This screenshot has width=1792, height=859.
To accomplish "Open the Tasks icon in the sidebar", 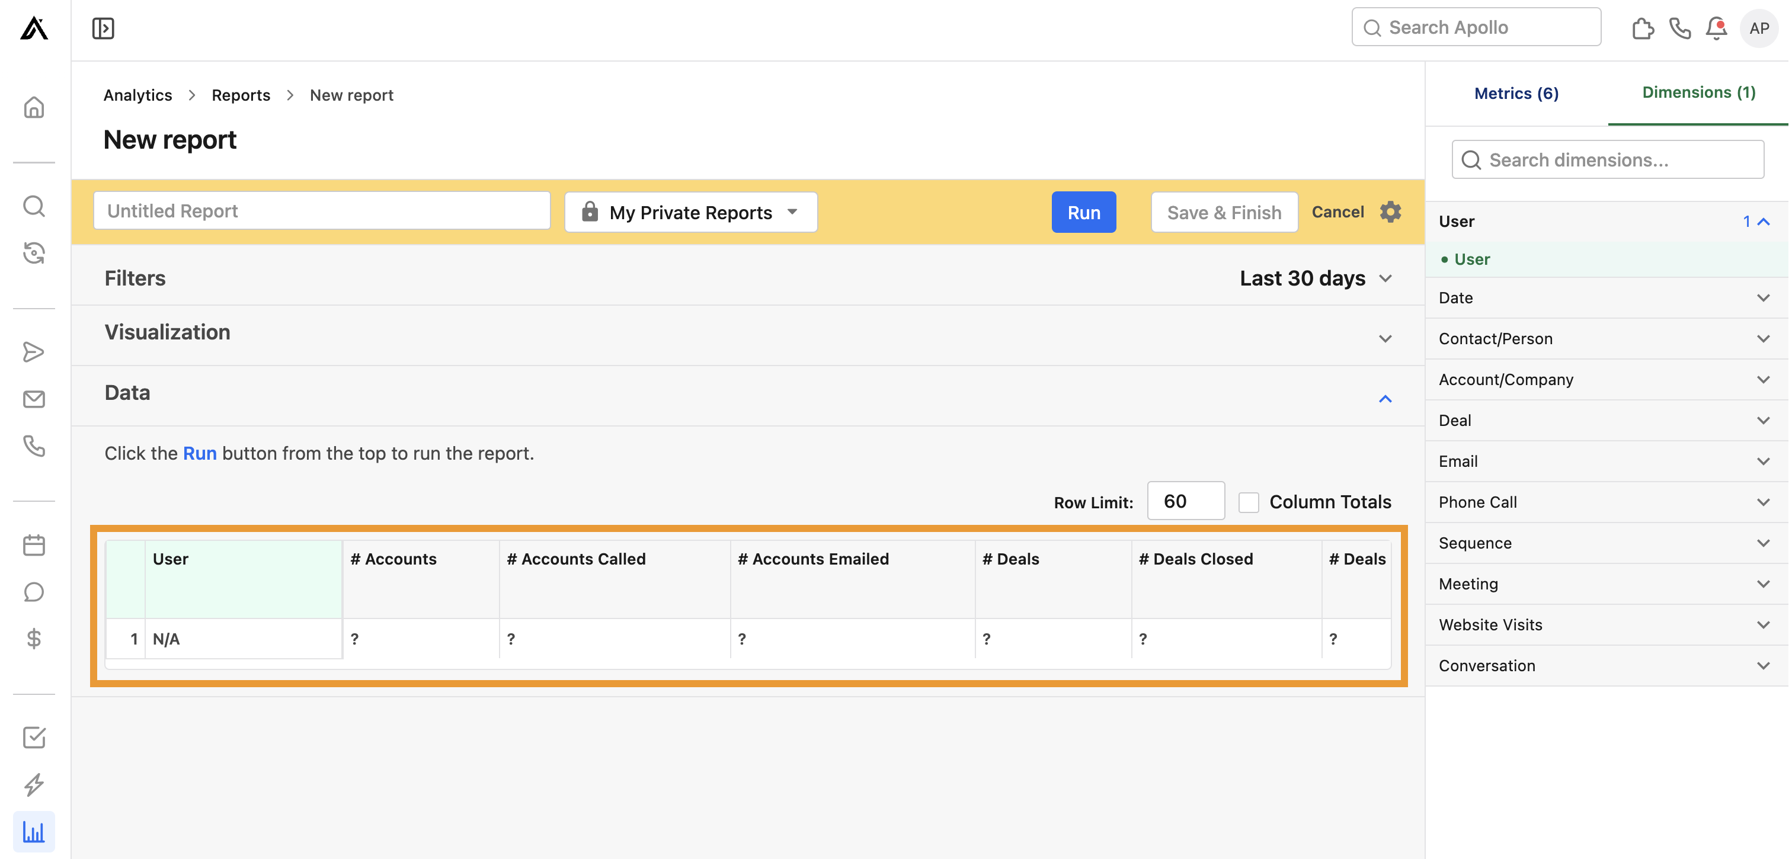I will tap(33, 738).
